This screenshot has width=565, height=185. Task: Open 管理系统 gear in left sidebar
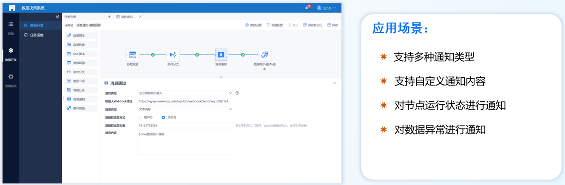point(11,79)
